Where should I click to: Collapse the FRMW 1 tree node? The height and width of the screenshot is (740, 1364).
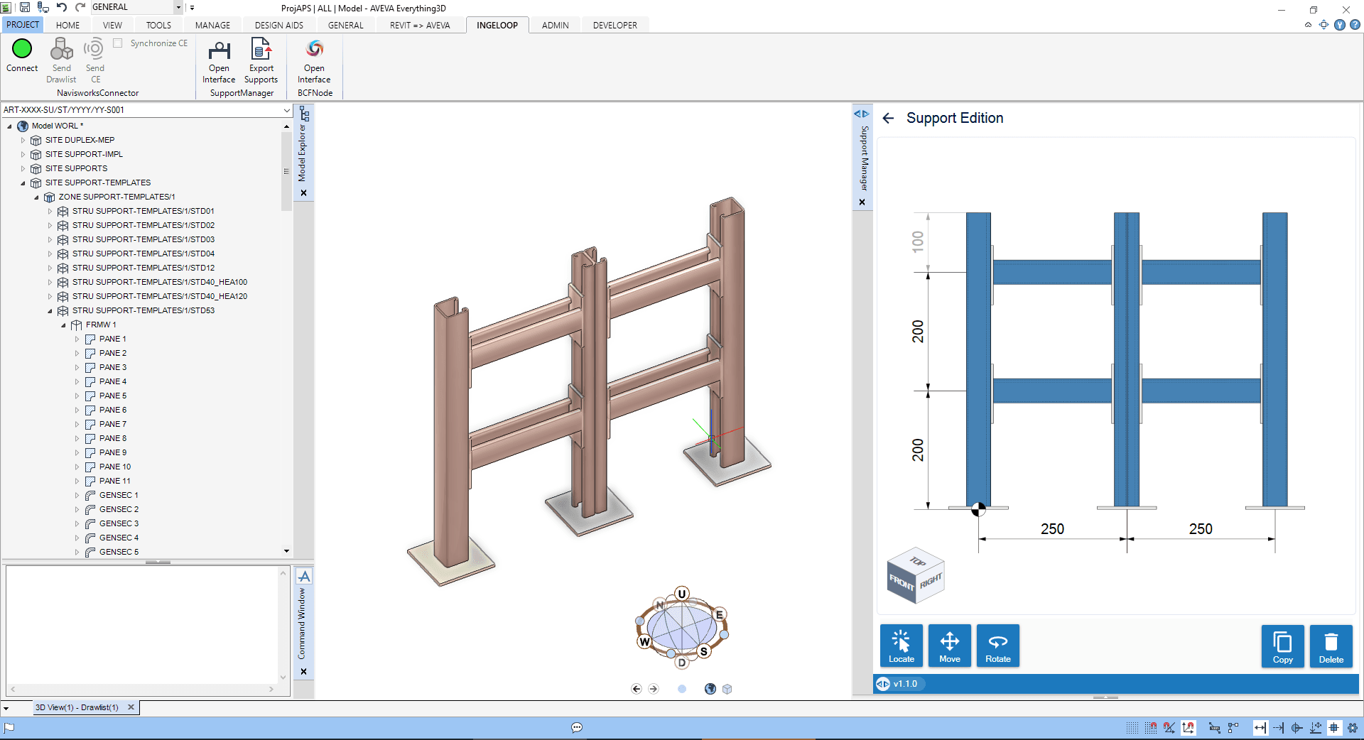click(63, 325)
